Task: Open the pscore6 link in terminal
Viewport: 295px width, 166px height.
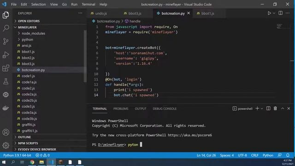Action: point(190,135)
